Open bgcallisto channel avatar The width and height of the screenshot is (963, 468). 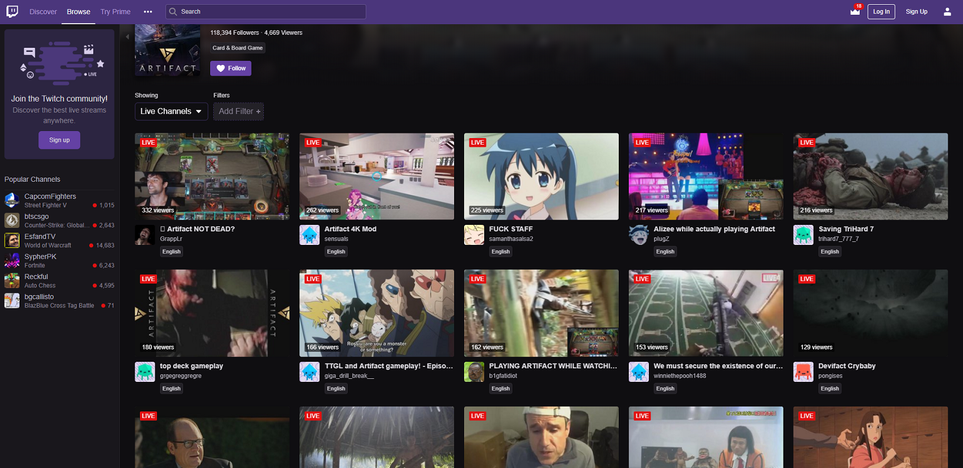click(12, 300)
